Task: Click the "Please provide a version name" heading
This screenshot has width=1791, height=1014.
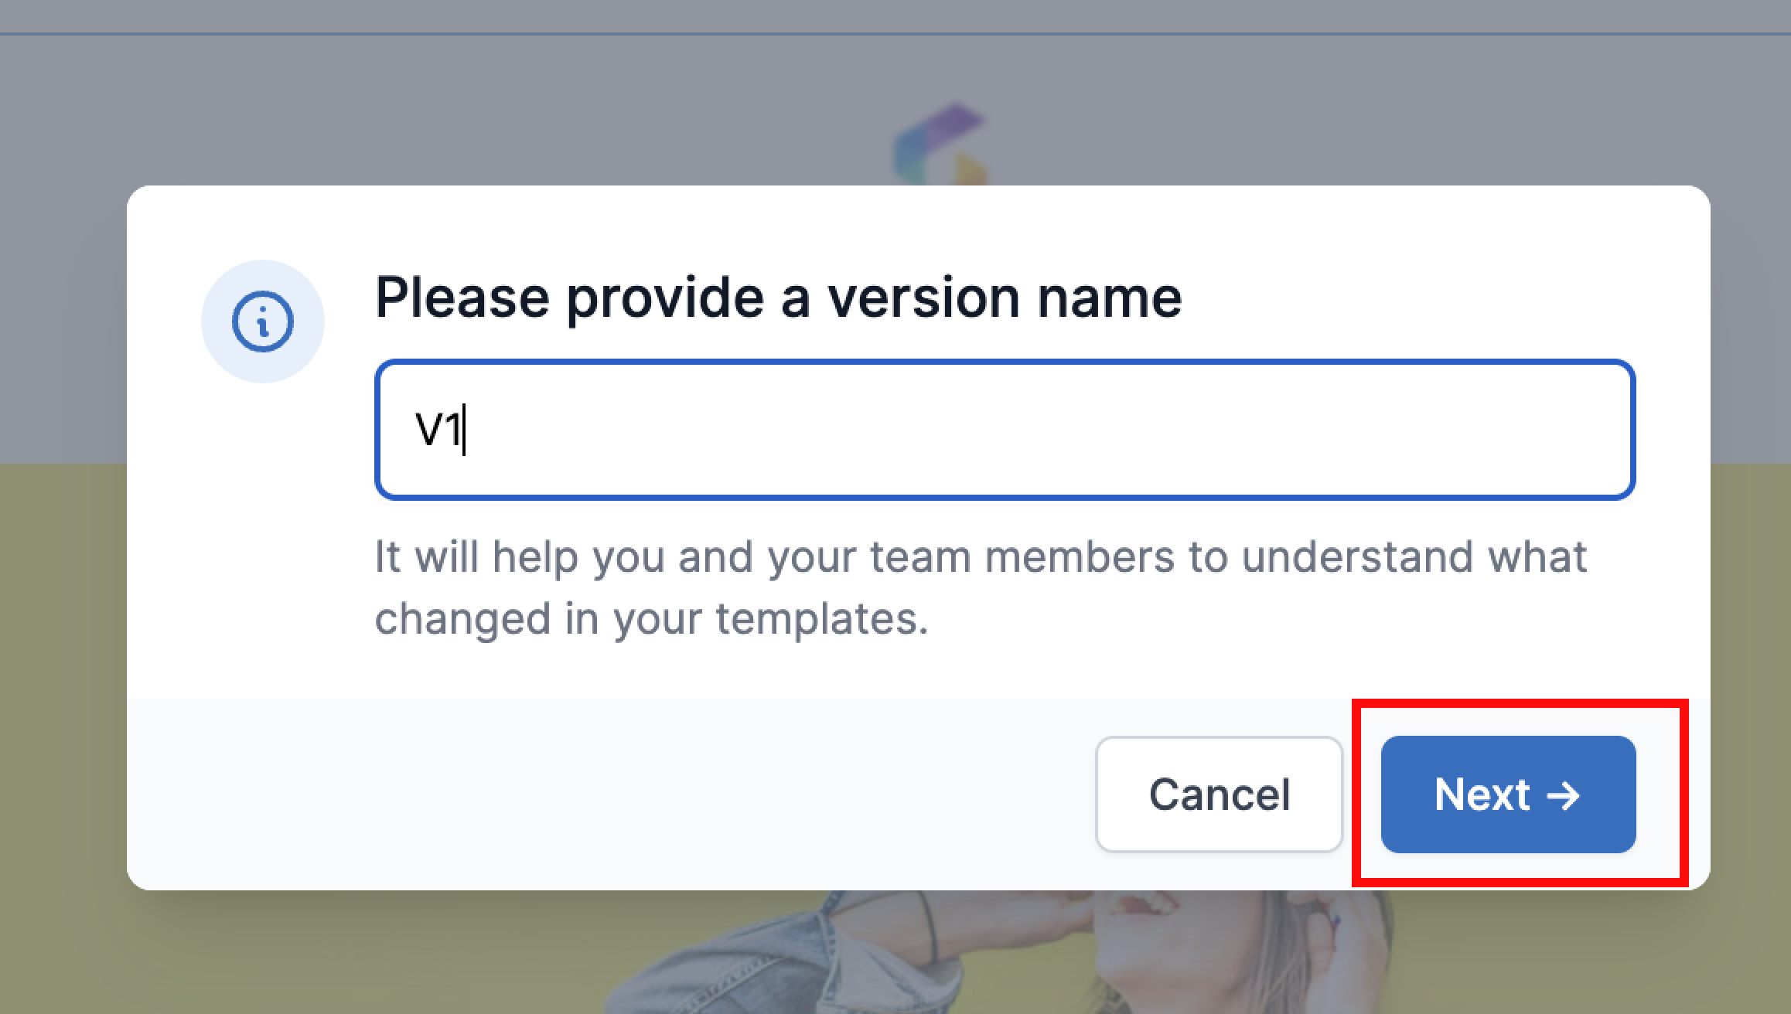Action: 778,297
